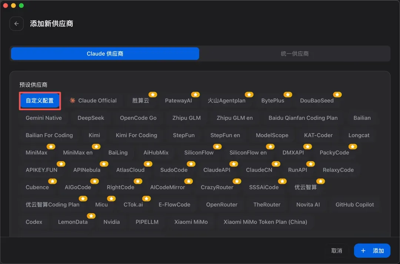Pick the 优云智算 preset
The width and height of the screenshot is (400, 264).
coord(306,187)
